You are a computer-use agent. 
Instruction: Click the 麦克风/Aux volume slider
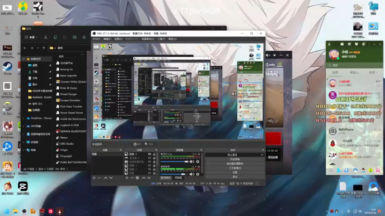174,162
